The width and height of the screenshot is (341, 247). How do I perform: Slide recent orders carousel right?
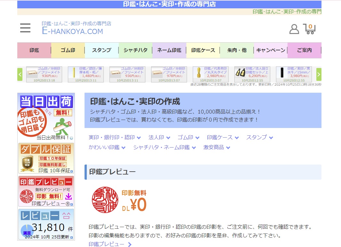319,74
